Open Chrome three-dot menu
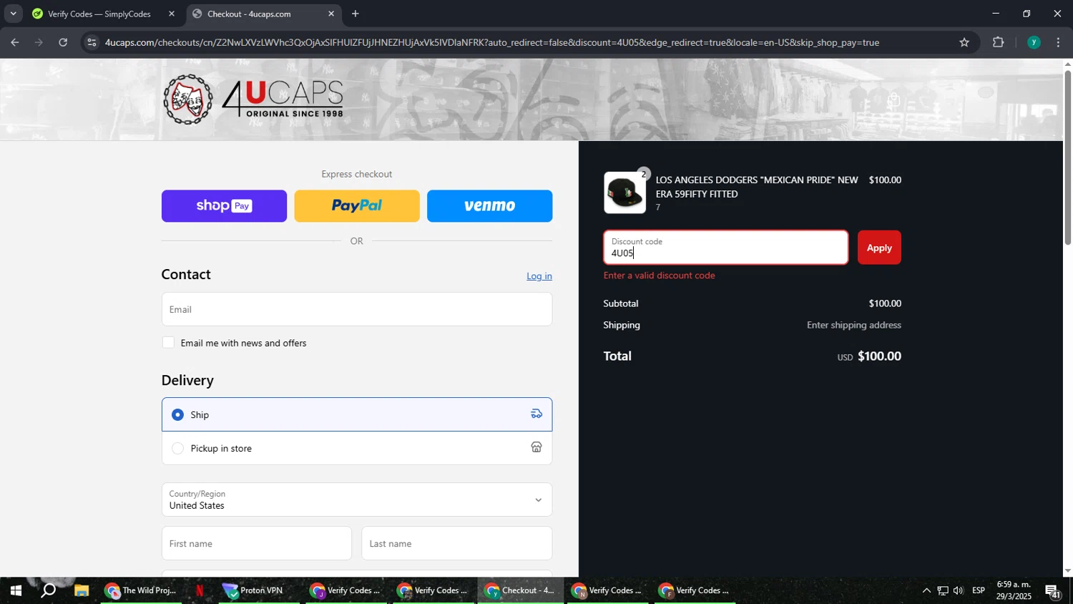Image resolution: width=1073 pixels, height=604 pixels. tap(1059, 42)
